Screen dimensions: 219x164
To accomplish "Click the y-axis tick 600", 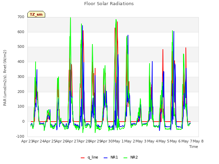I will [21, 32].
